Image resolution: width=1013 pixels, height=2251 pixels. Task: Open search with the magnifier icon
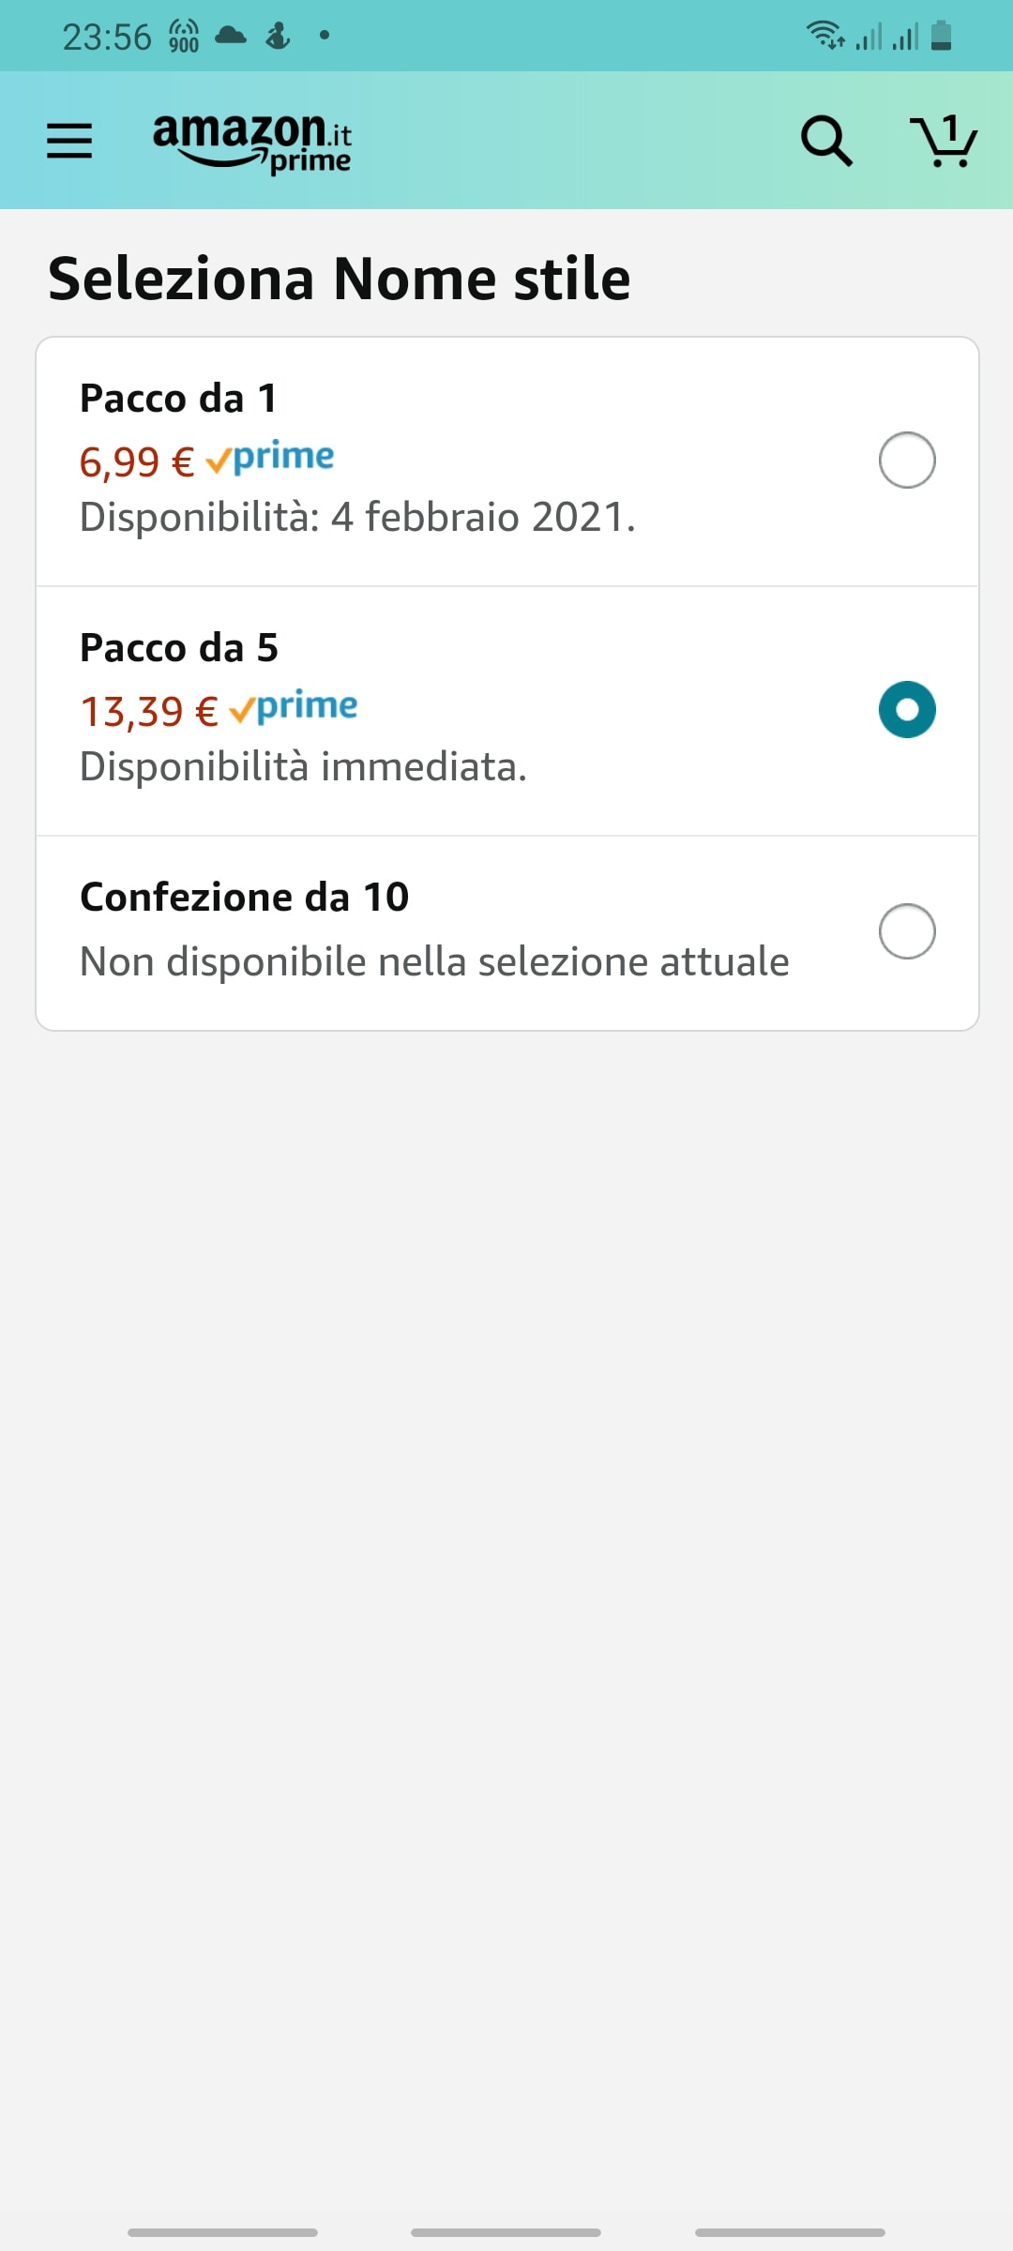tap(825, 141)
